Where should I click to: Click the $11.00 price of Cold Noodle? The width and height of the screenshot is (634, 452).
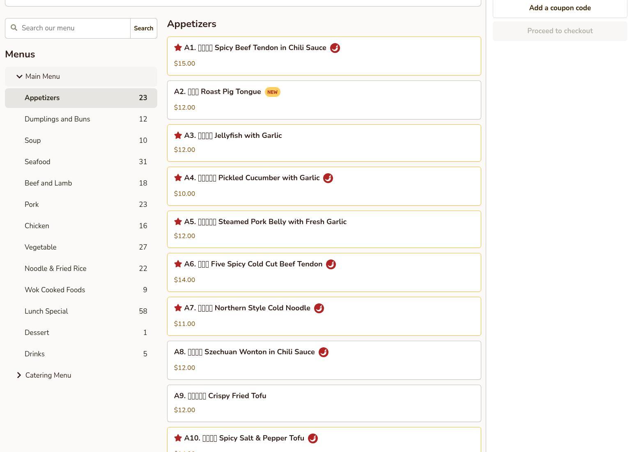[x=184, y=324]
